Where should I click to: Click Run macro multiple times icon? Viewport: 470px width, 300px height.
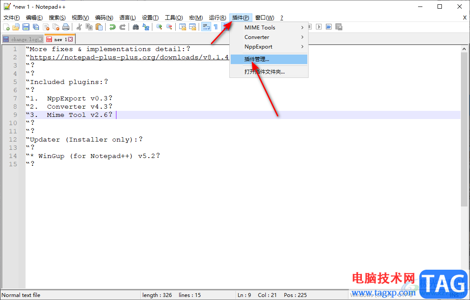tap(329, 27)
